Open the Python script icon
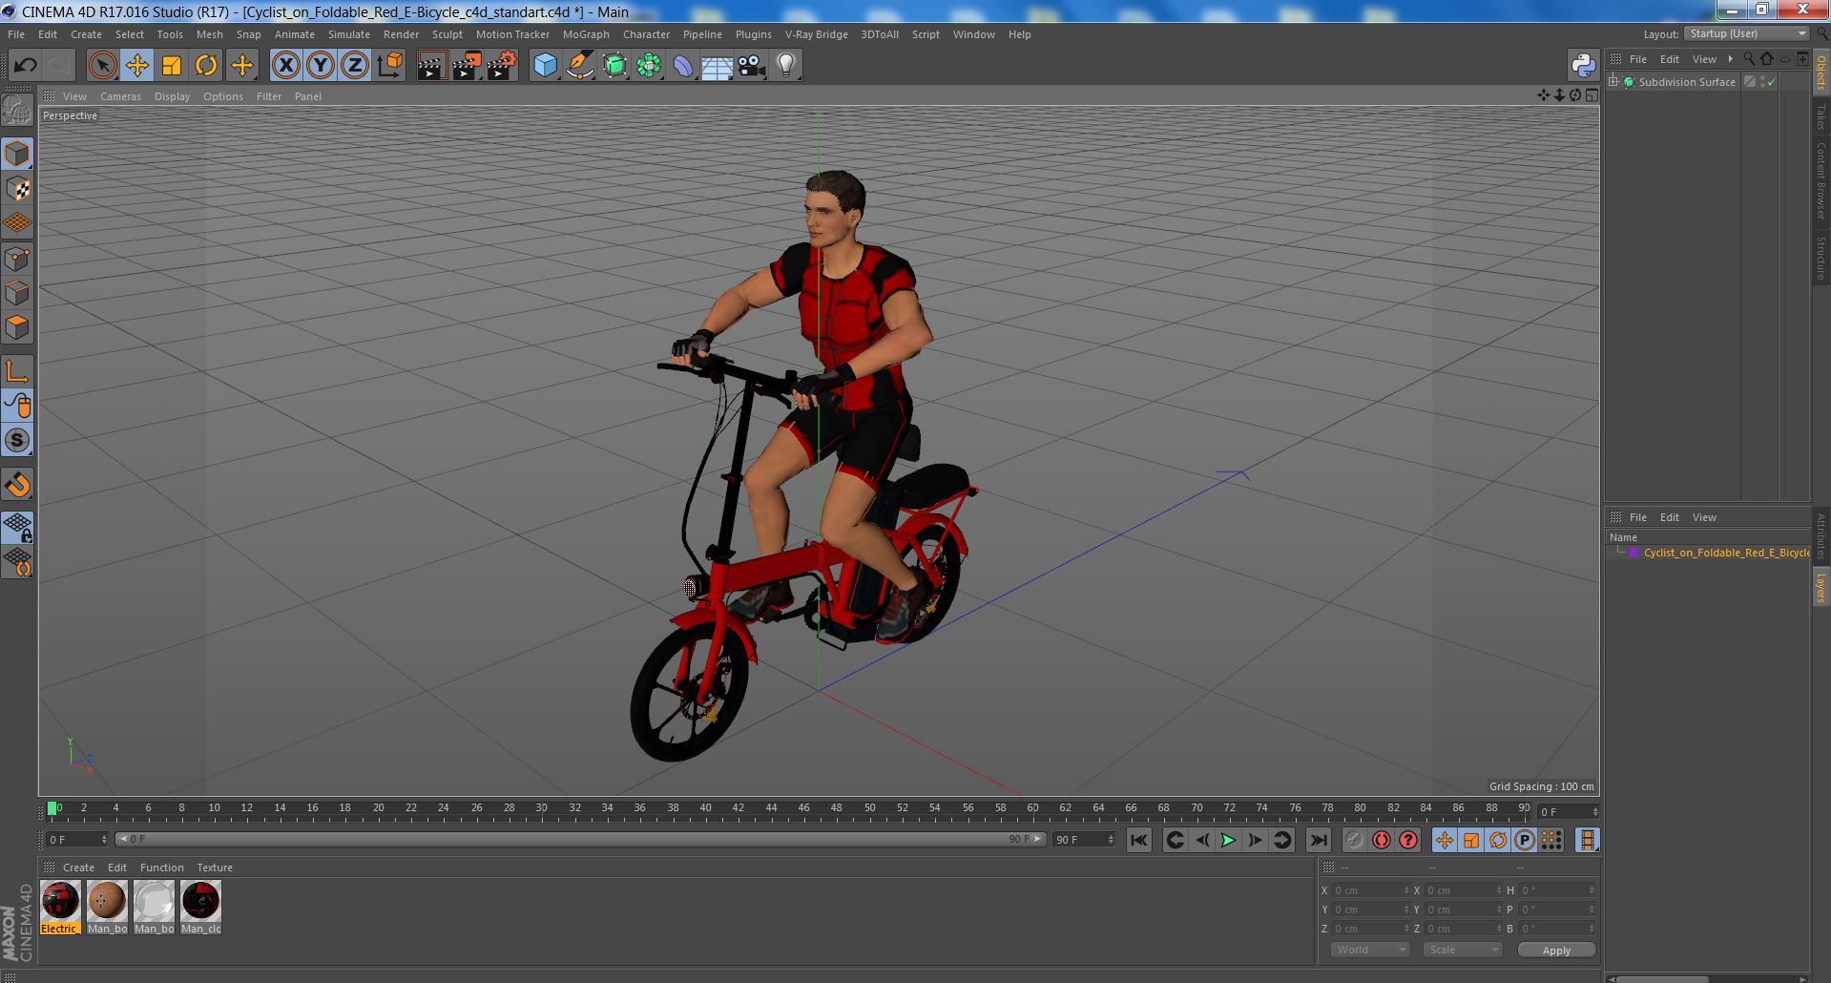 1583,66
